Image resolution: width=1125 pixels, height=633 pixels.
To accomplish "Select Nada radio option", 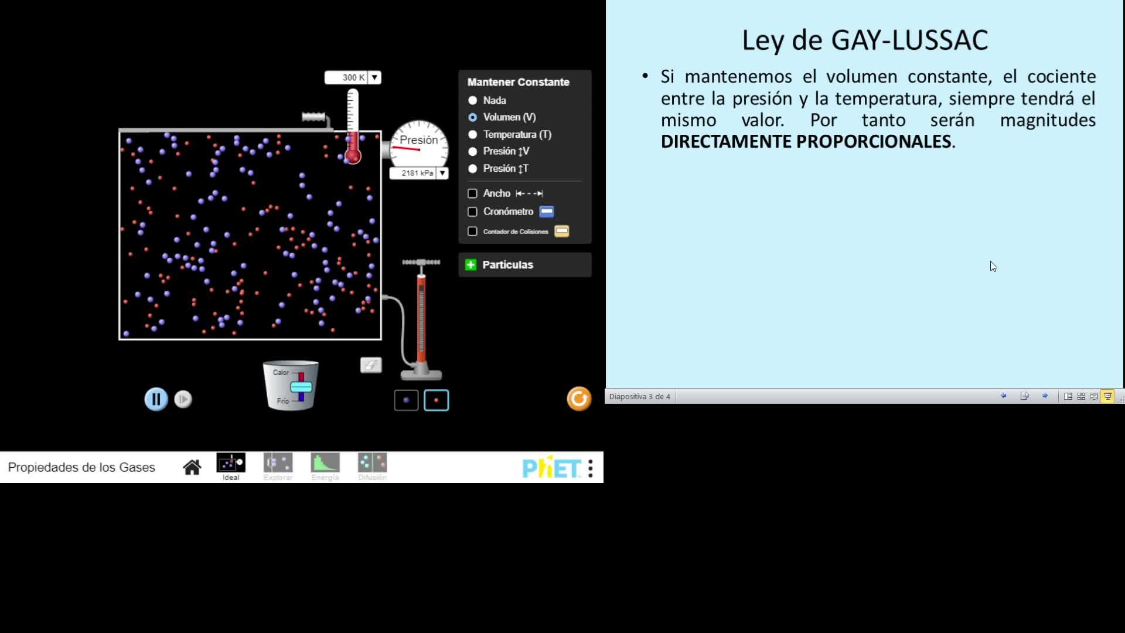I will coord(473,101).
